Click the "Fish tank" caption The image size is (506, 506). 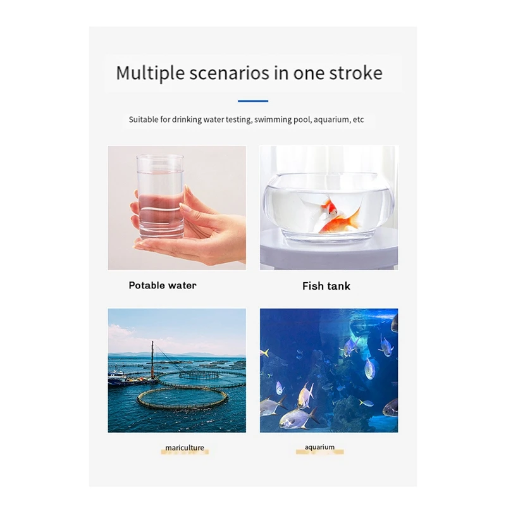pos(326,286)
